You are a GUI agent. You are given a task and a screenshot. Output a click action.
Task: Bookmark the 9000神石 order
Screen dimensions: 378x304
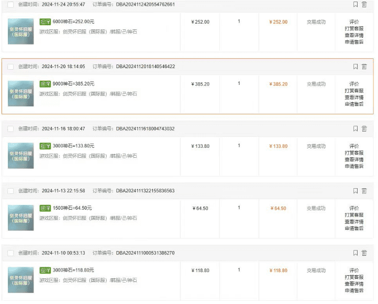point(355,67)
